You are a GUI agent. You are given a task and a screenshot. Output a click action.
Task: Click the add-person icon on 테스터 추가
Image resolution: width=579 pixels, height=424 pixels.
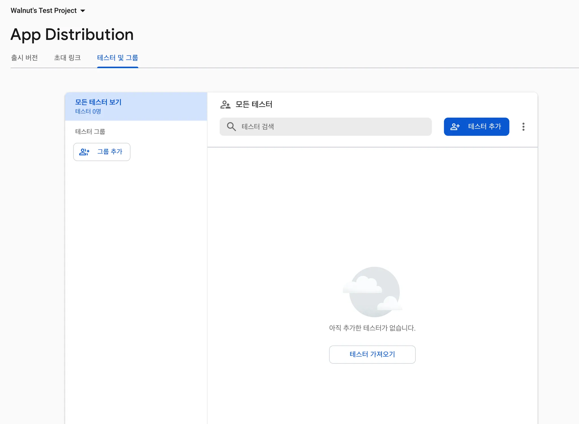455,127
